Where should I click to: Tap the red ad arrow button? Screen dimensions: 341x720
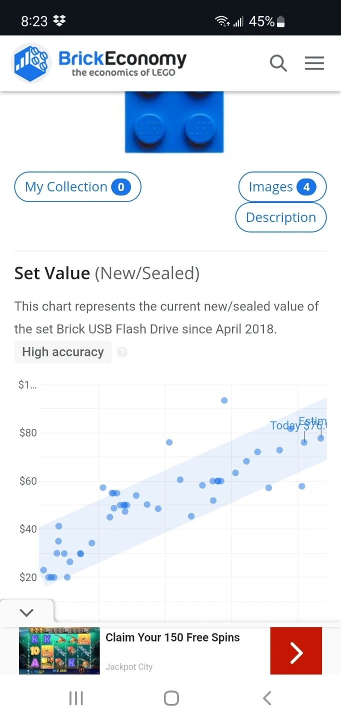pos(296,652)
